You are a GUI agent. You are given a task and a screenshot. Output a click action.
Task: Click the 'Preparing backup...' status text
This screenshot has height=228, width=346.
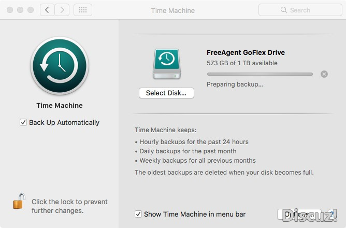point(235,84)
